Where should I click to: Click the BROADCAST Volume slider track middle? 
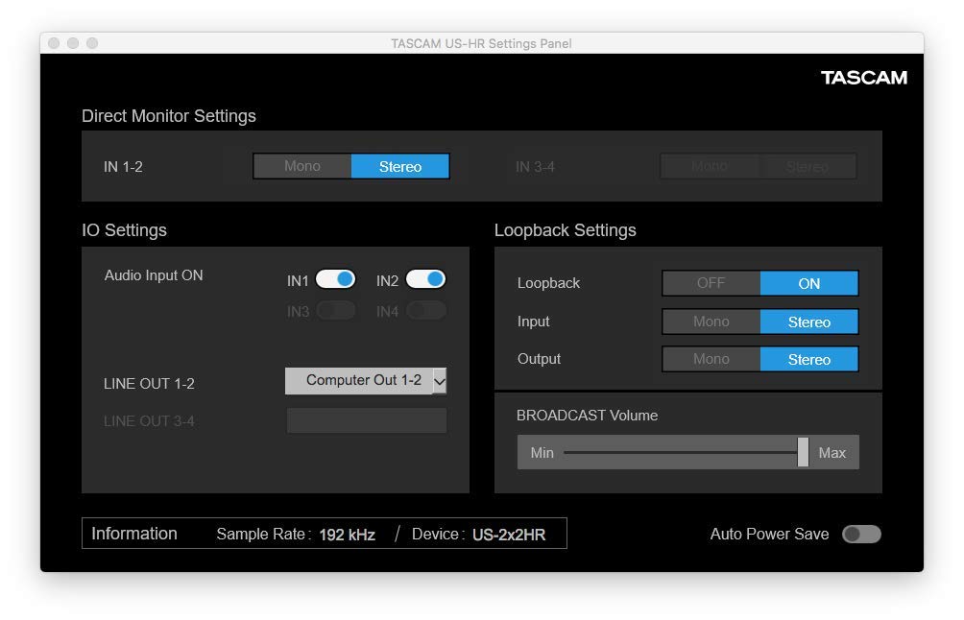pyautogui.click(x=682, y=452)
